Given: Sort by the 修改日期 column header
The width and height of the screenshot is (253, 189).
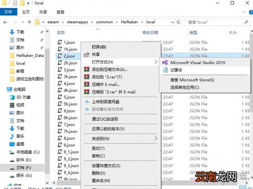Looking at the screenshot, I should click(150, 33).
